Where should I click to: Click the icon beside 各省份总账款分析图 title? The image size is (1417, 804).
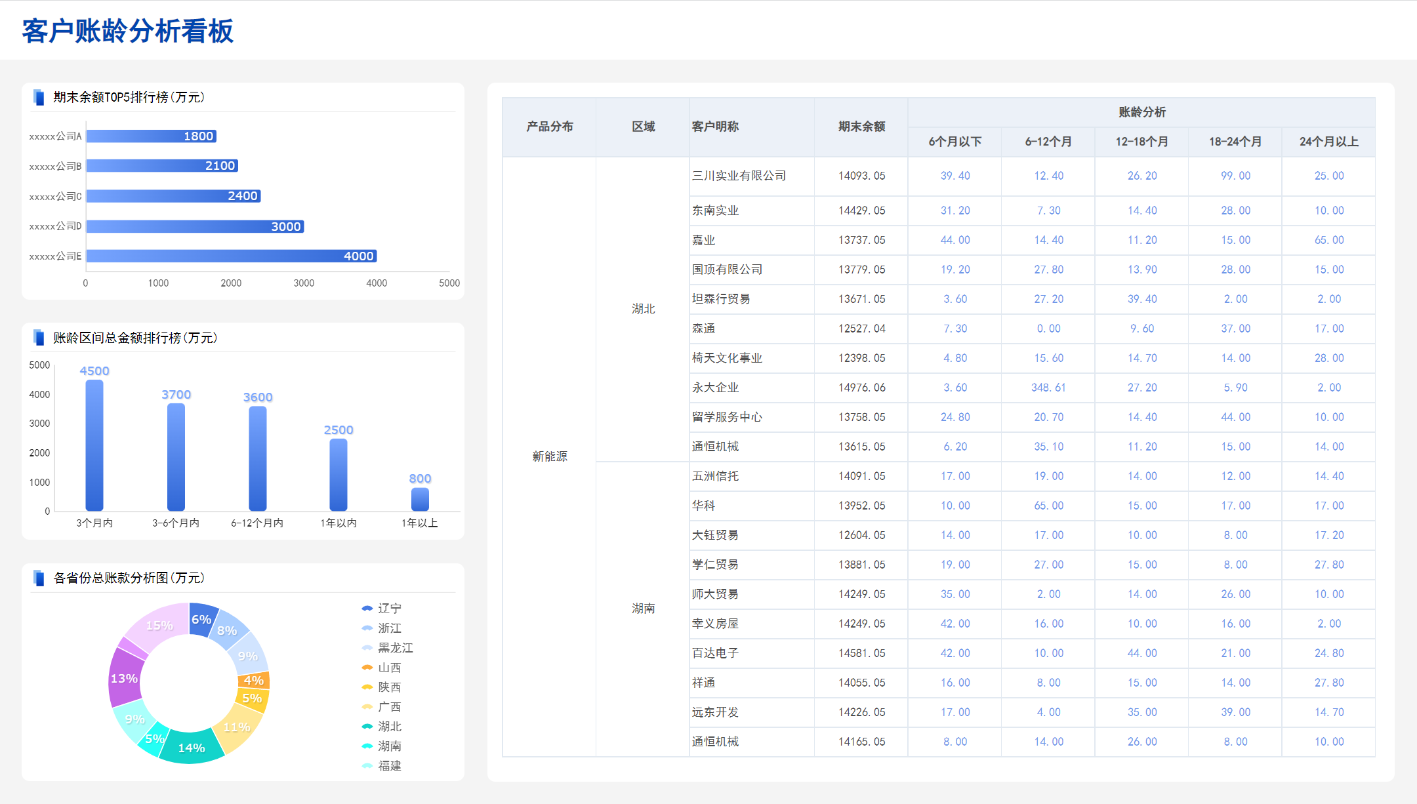pyautogui.click(x=39, y=578)
